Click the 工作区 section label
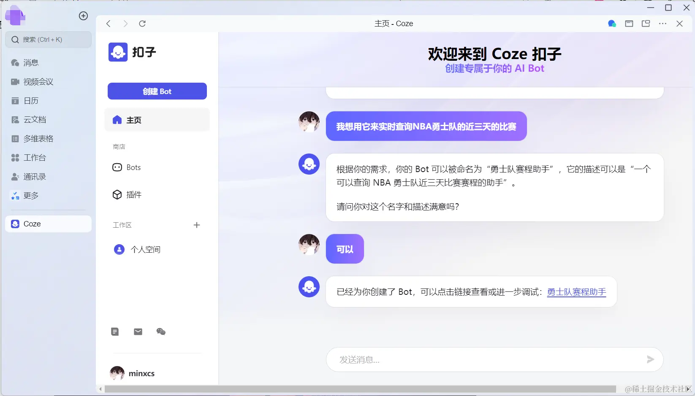695x396 pixels. pyautogui.click(x=122, y=225)
